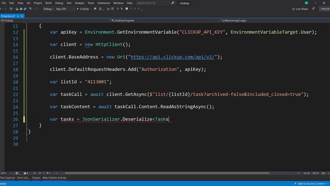Open the Analyze menu
Viewport: 330px width, 186px height.
[79, 3]
